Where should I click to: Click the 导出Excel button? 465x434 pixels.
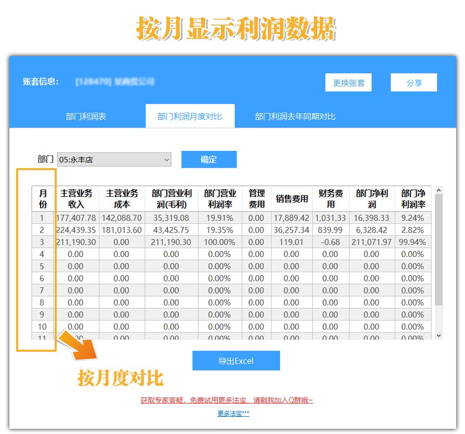pyautogui.click(x=236, y=360)
